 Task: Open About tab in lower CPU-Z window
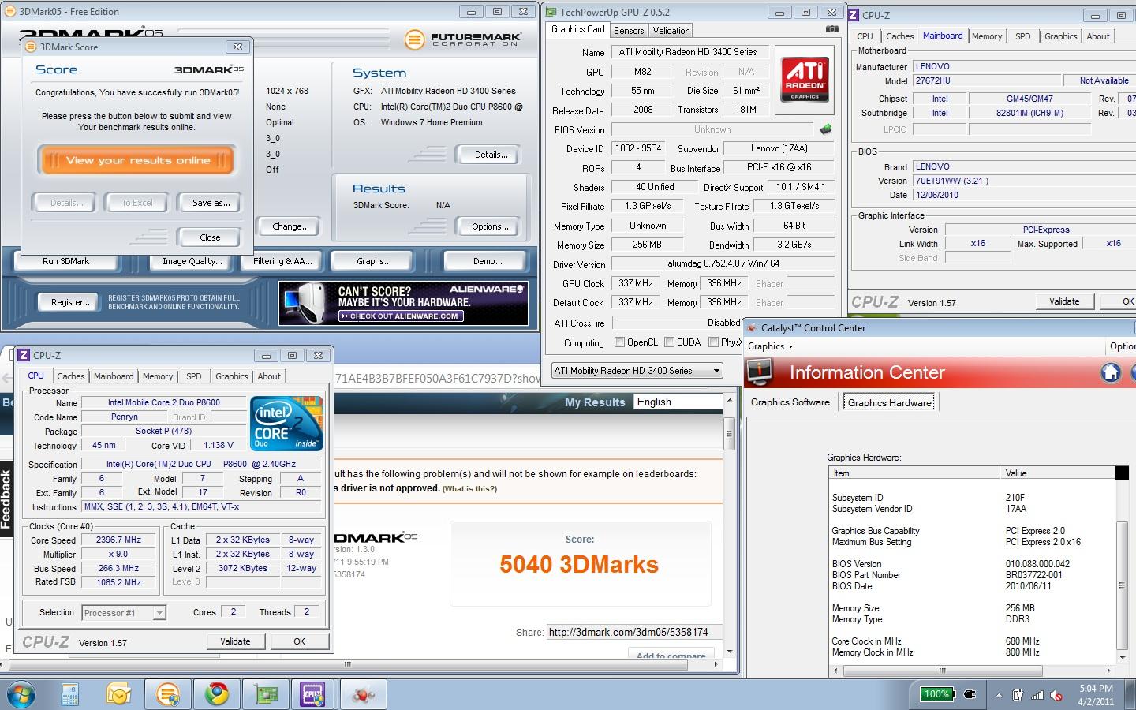pyautogui.click(x=269, y=376)
